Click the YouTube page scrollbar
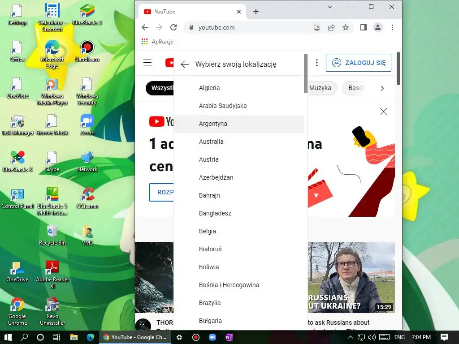 398,69
